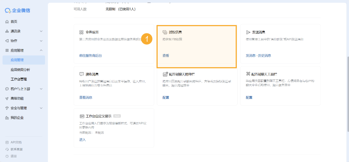Collapse the 应用管理 menu chevron
Screen dimensions: 349x162
pos(41,50)
